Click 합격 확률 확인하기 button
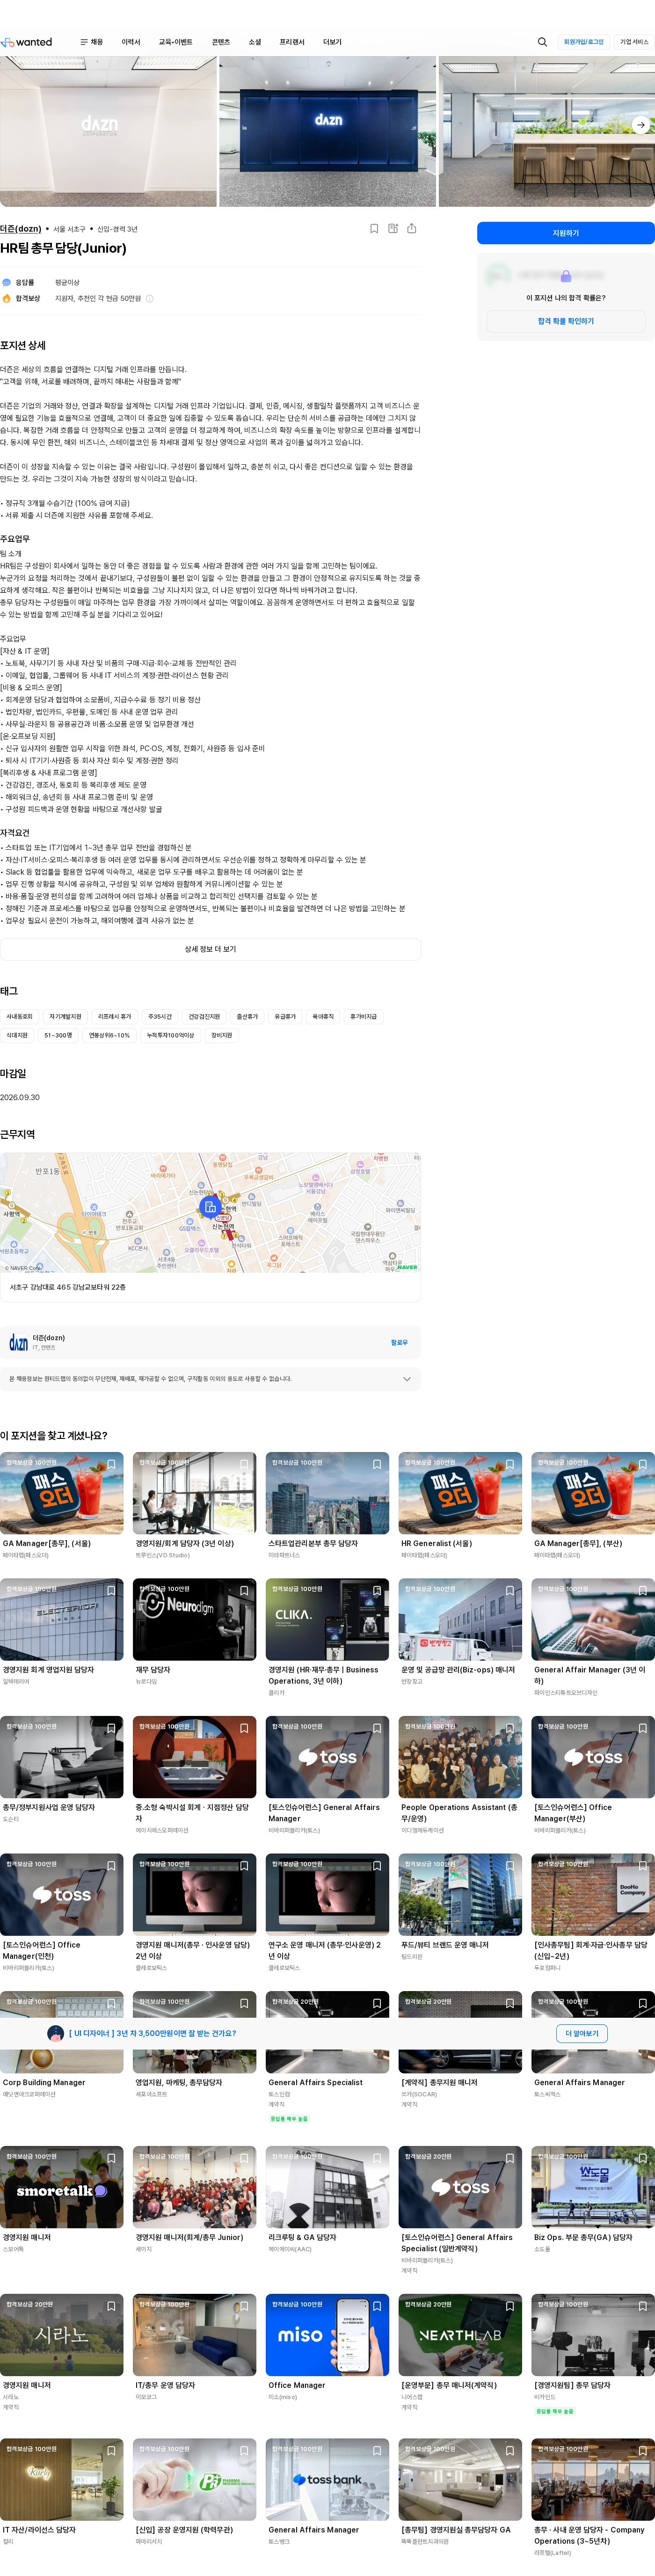Viewport: 655px width, 2576px height. point(566,321)
